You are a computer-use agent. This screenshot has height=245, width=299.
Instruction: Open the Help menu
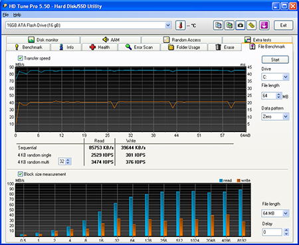(x=17, y=15)
